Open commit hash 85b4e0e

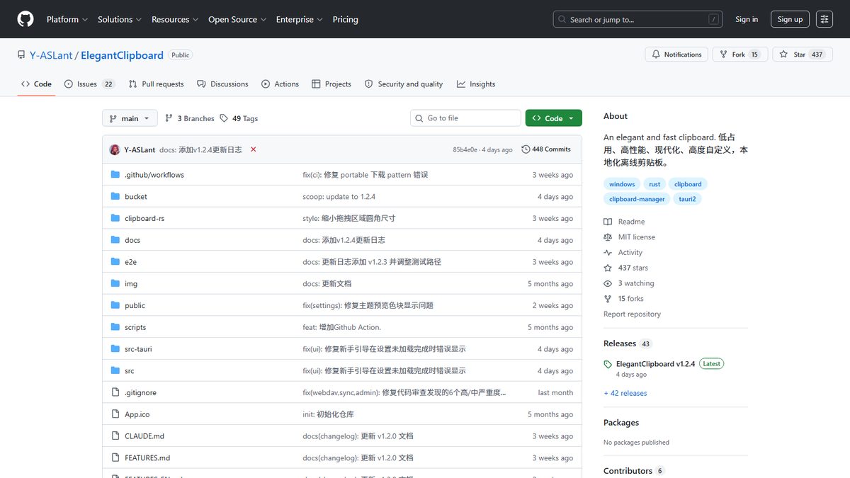click(x=465, y=150)
